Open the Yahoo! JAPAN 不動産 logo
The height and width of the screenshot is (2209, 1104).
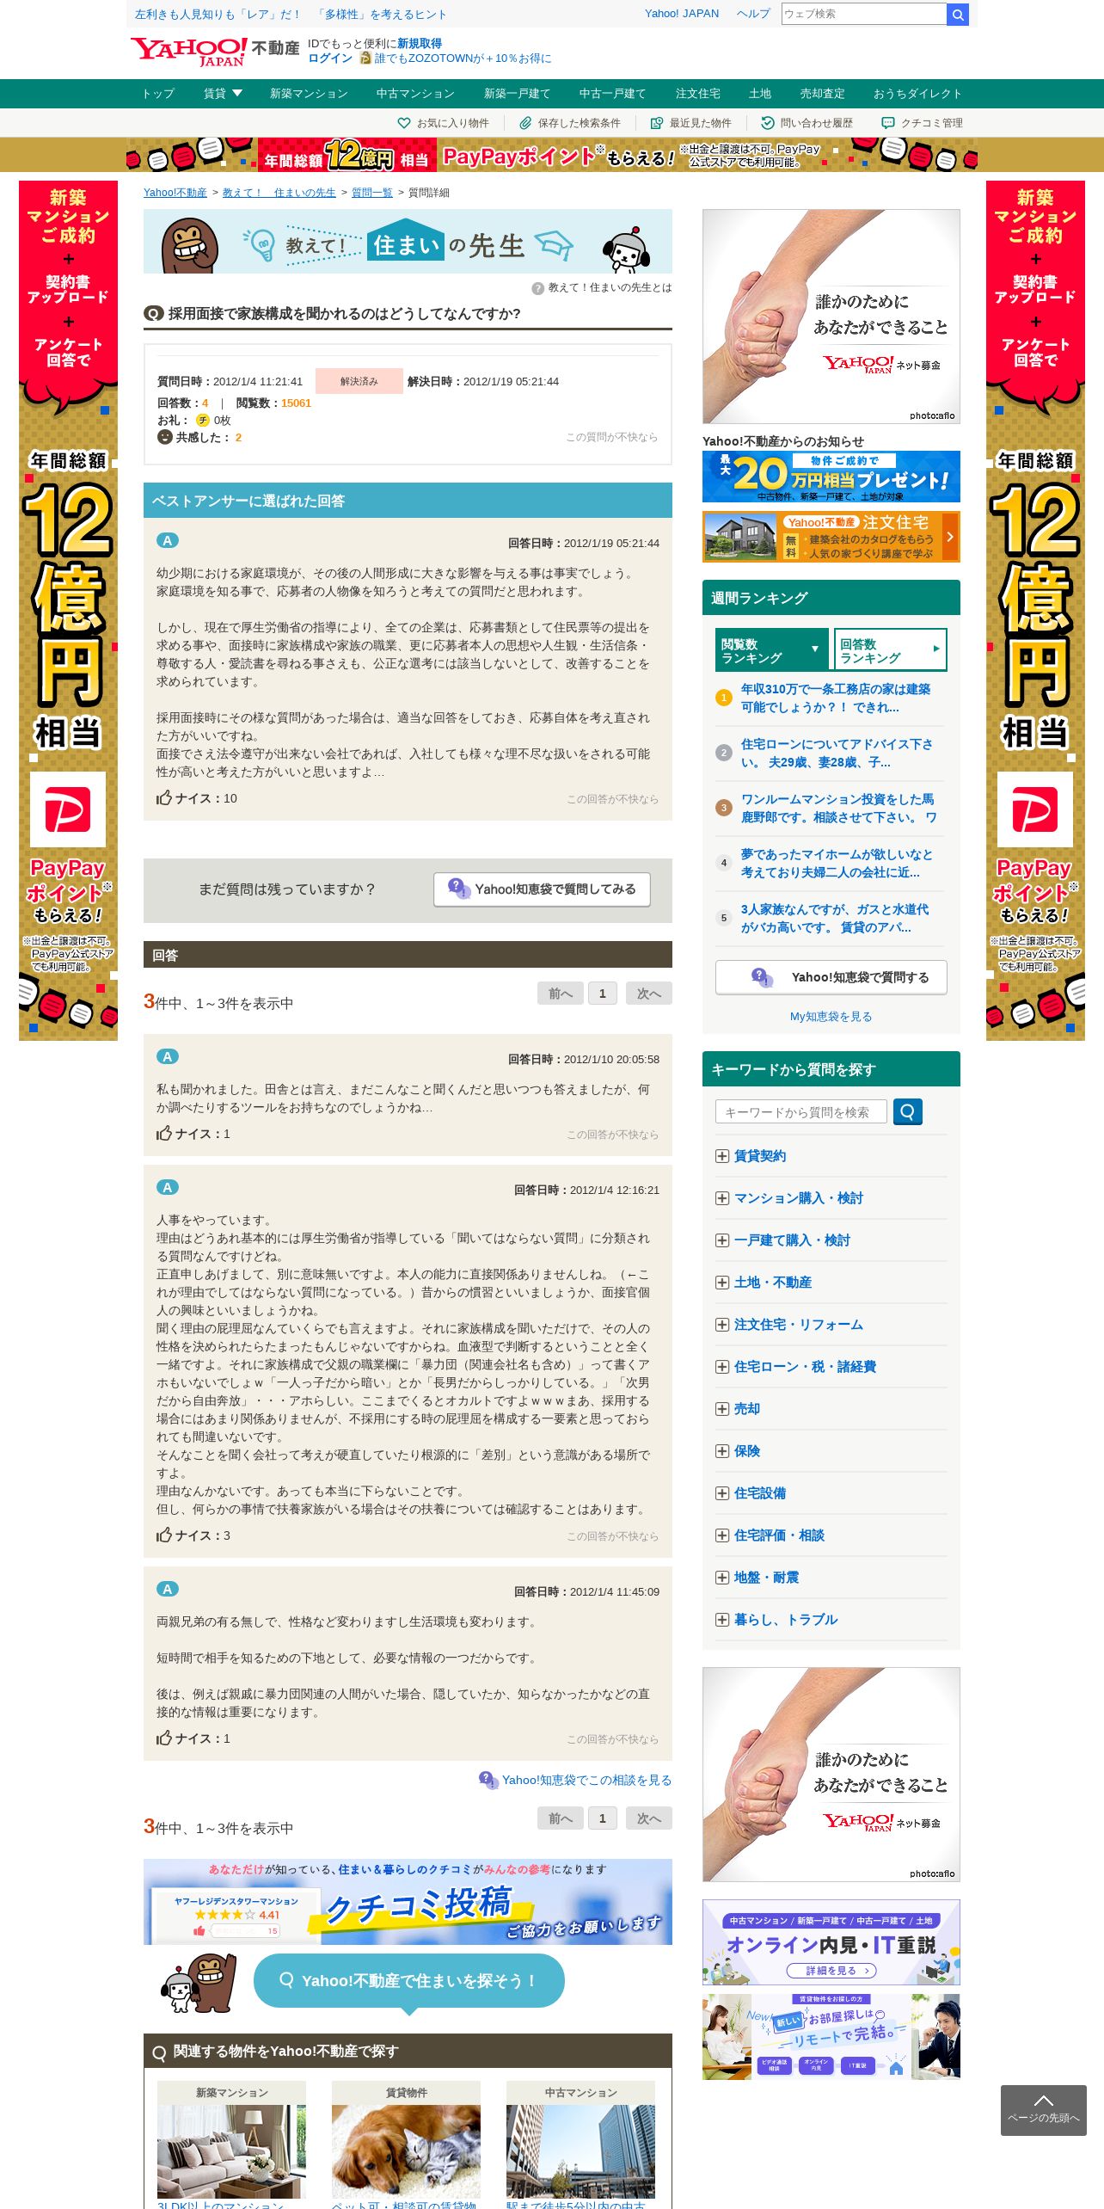coord(214,52)
